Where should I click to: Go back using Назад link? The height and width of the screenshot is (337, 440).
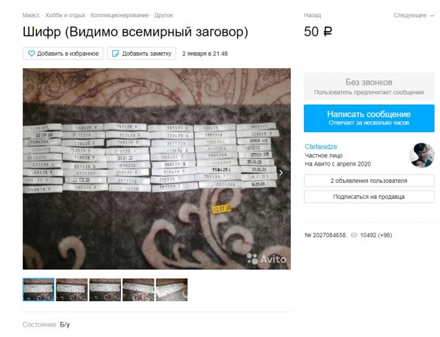pyautogui.click(x=312, y=15)
